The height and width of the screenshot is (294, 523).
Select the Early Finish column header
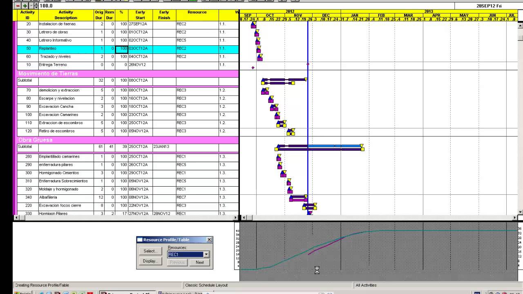click(x=164, y=15)
